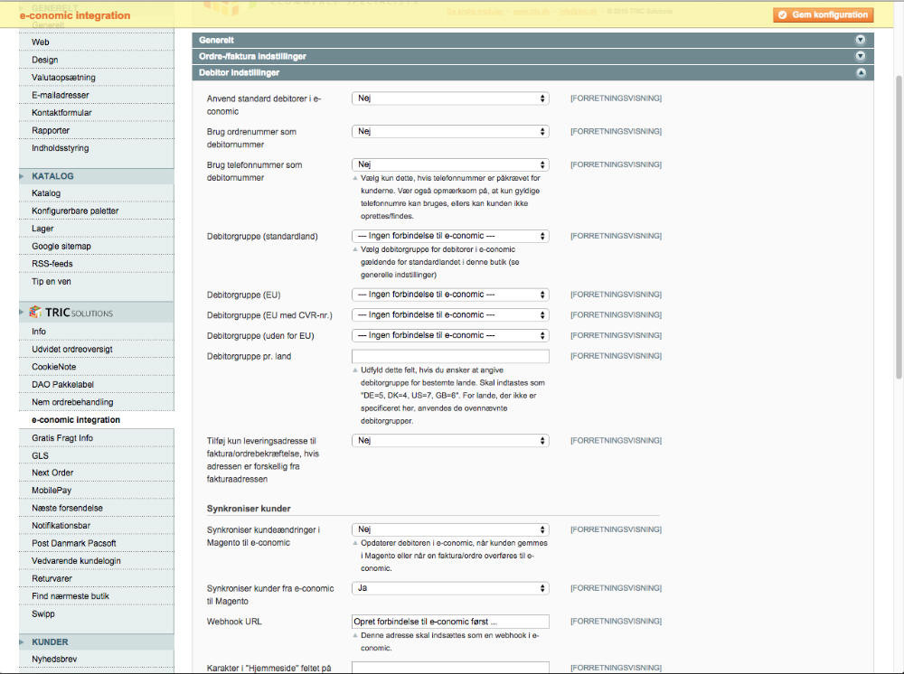Click the Webhook URL input field
904x674 pixels.
[450, 621]
